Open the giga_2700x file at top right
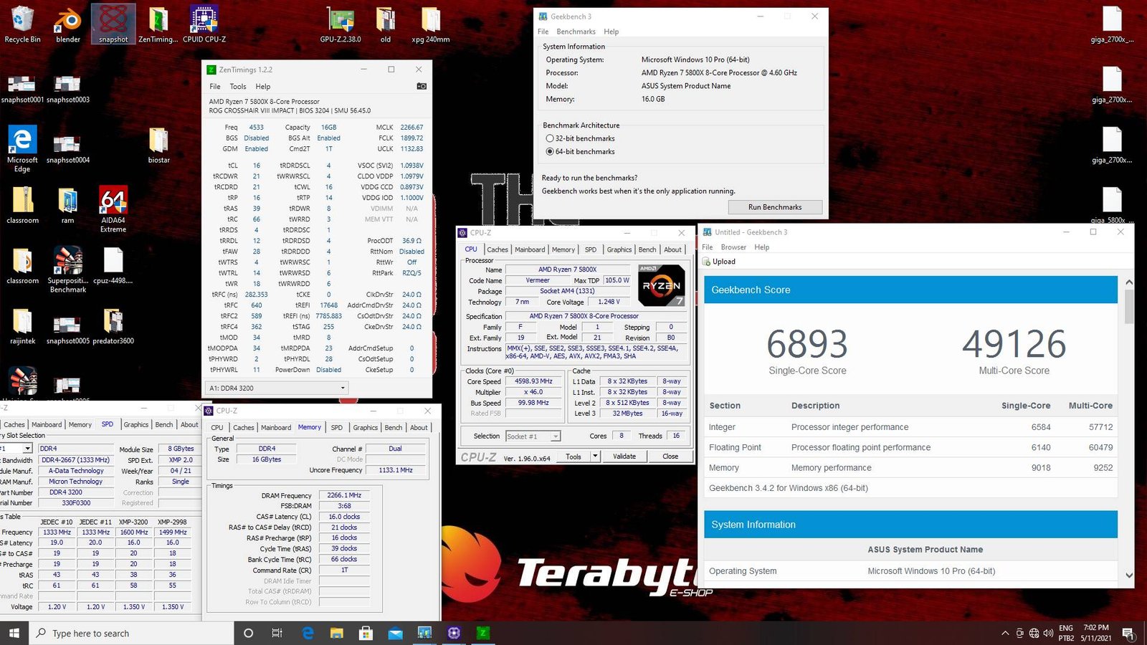 [1112, 25]
